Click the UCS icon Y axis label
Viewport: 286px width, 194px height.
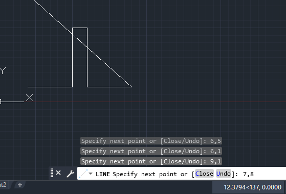(x=3, y=70)
